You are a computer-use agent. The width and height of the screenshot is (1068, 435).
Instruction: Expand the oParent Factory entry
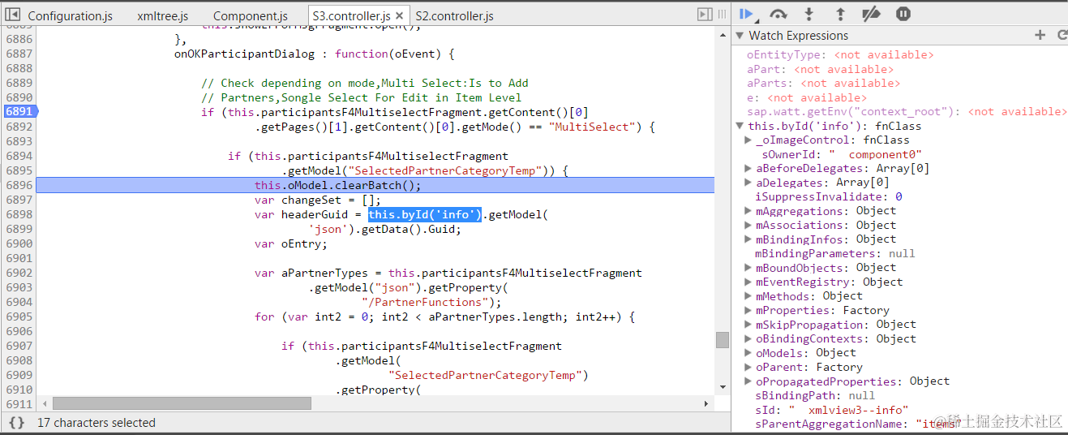749,368
